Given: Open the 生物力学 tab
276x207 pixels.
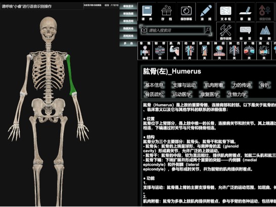Looking at the screenshot, I should coord(237,94).
